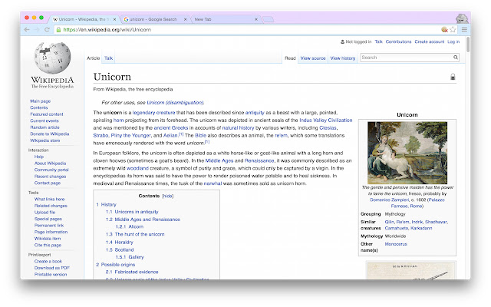Click the Domenico Zampieri caption link

[390, 200]
